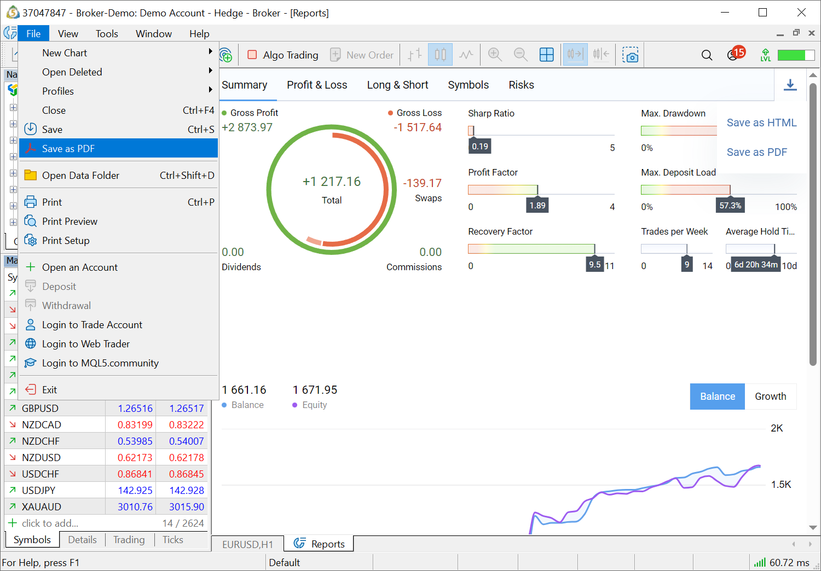Capture a chart screenshot with camera icon
This screenshot has height=571, width=821.
click(x=631, y=55)
